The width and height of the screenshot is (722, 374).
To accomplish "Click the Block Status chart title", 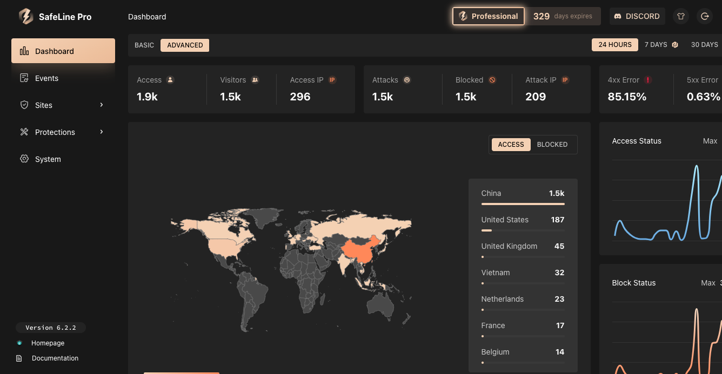I will click(x=634, y=283).
